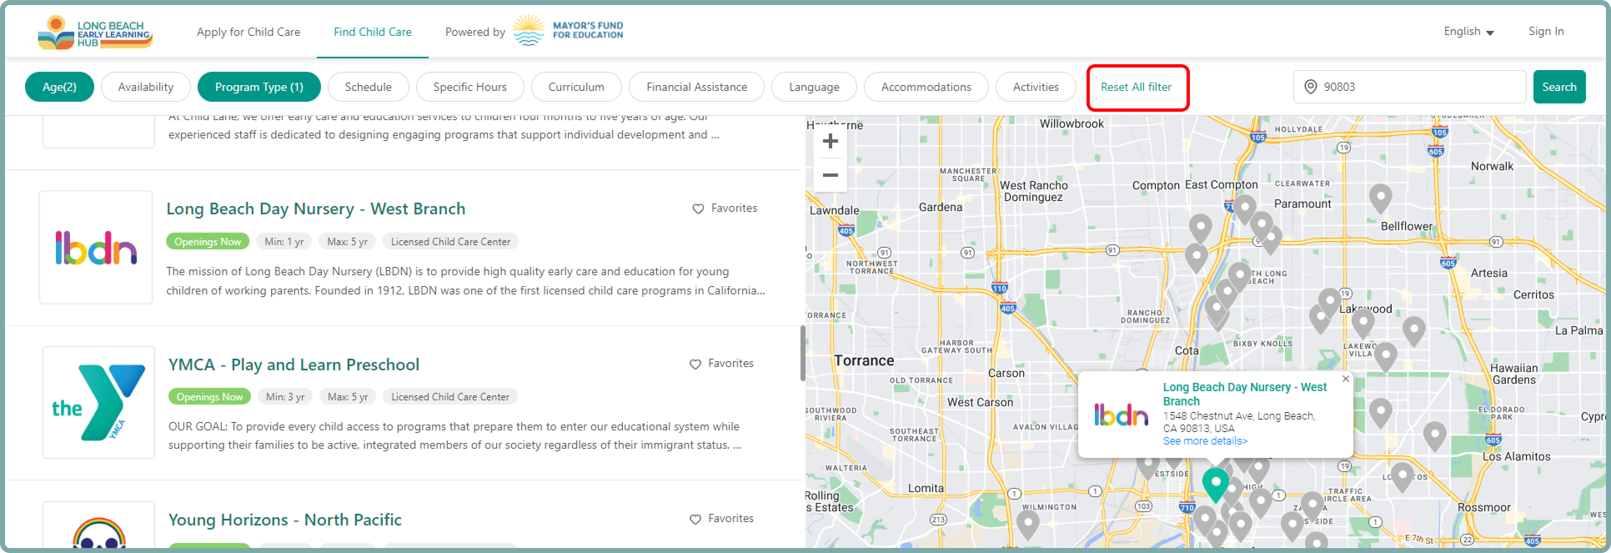Click the zip code field showing 90803
Screen dimensions: 1611x553
(1410, 87)
